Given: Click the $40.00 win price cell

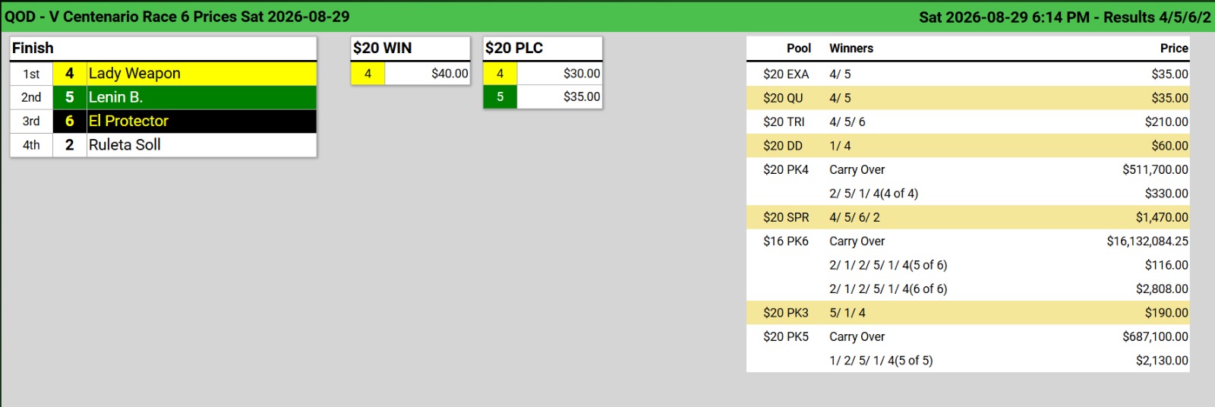Looking at the screenshot, I should [x=428, y=74].
